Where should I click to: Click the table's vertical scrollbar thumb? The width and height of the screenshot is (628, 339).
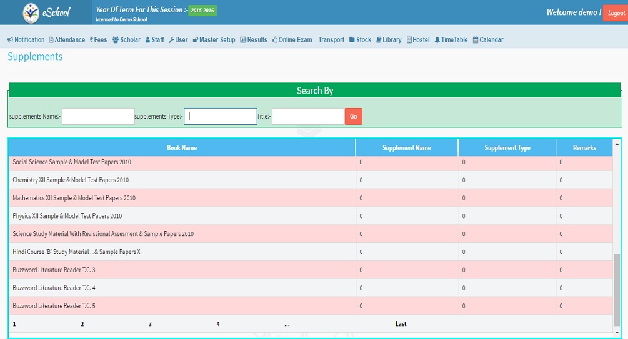pyautogui.click(x=617, y=289)
